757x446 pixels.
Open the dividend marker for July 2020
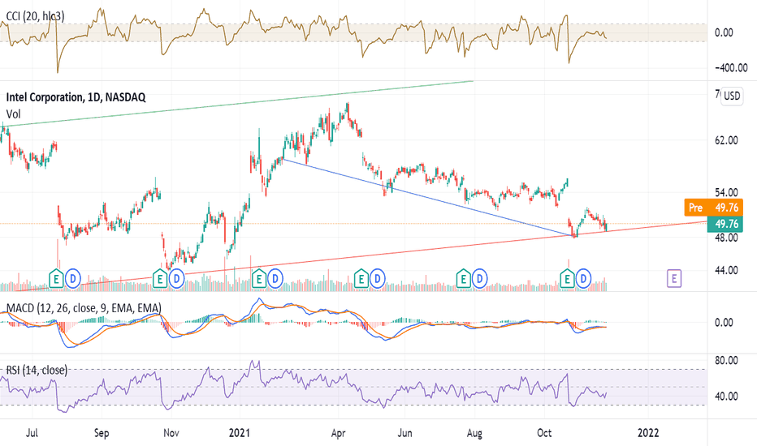click(x=73, y=278)
